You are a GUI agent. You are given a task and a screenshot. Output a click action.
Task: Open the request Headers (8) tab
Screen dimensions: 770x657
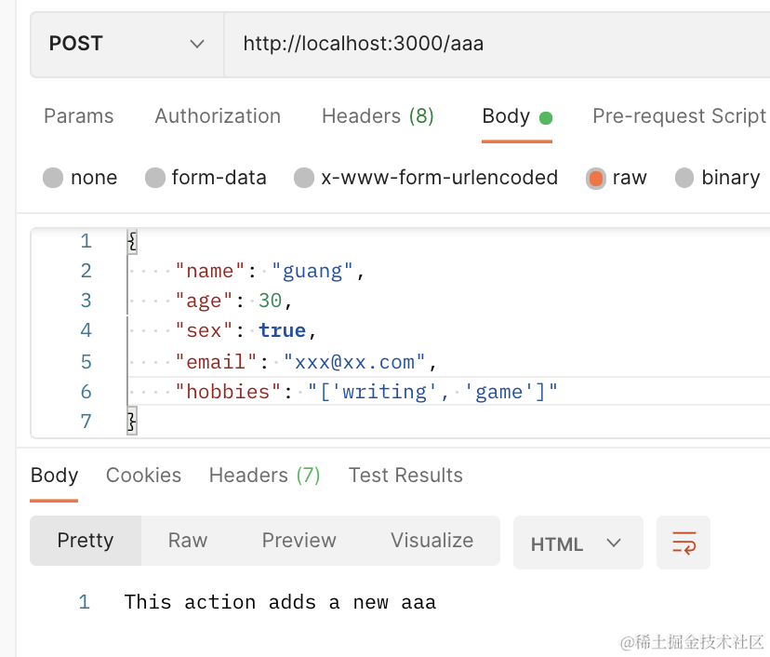378,116
